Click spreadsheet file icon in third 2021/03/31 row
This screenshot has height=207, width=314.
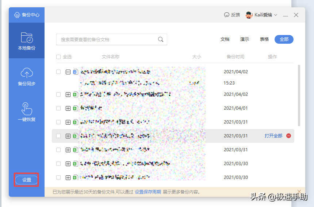75,150
